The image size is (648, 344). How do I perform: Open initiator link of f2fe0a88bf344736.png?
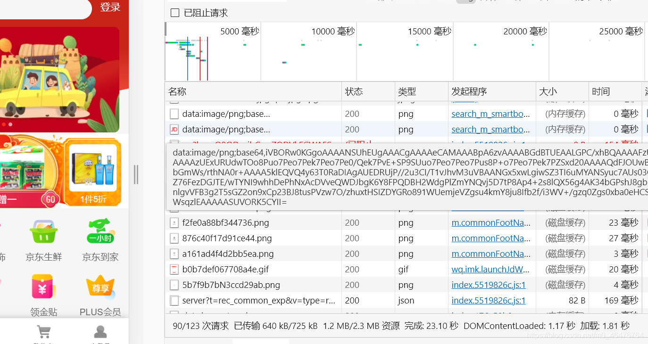click(x=491, y=222)
